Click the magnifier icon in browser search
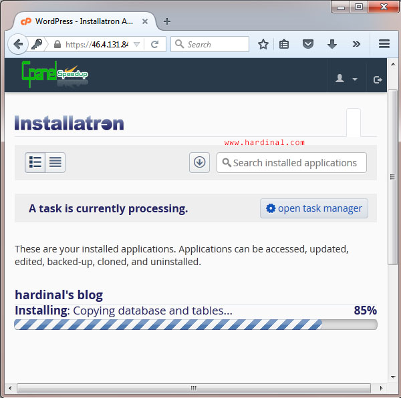401x398 pixels. click(x=179, y=44)
